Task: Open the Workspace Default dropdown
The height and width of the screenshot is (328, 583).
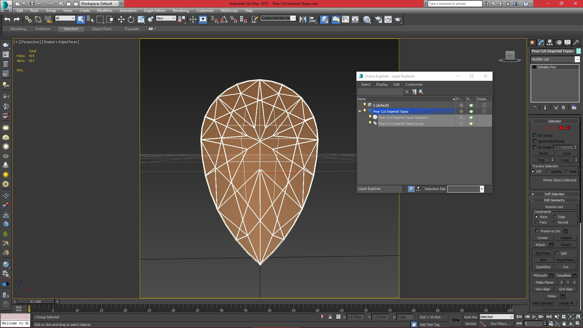Action: pos(99,4)
